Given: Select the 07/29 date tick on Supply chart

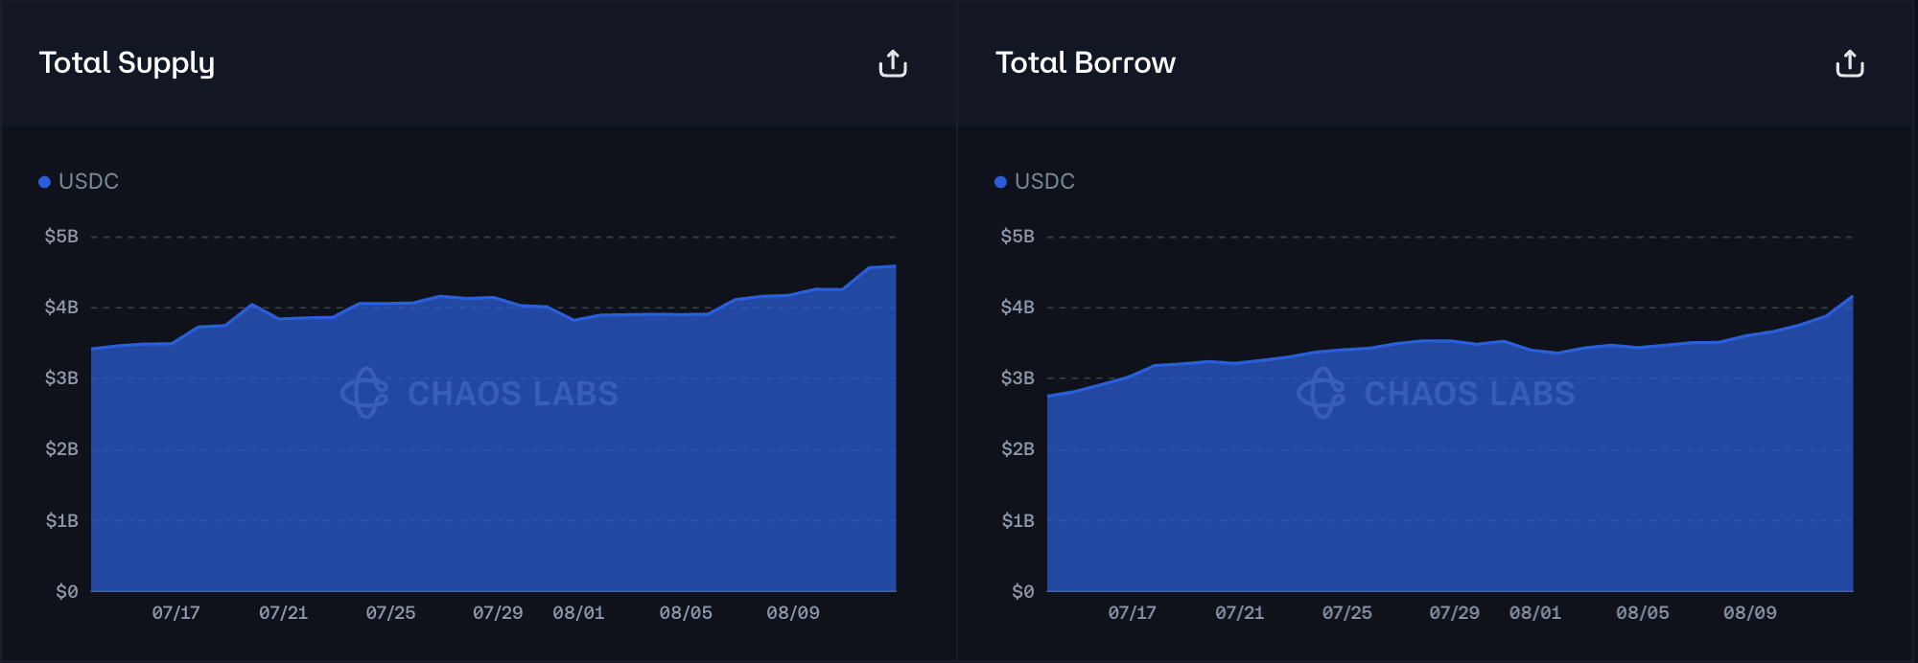Looking at the screenshot, I should [498, 613].
